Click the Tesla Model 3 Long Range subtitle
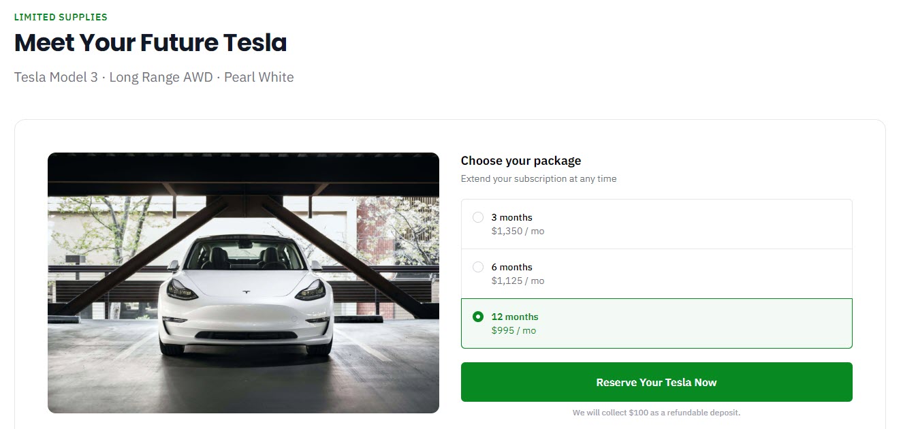 pyautogui.click(x=154, y=77)
